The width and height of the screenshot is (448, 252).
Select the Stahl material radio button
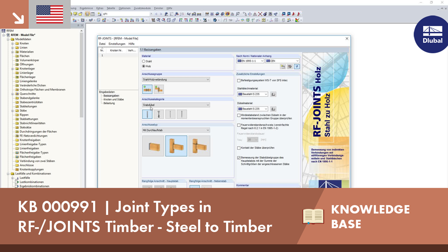point(143,61)
